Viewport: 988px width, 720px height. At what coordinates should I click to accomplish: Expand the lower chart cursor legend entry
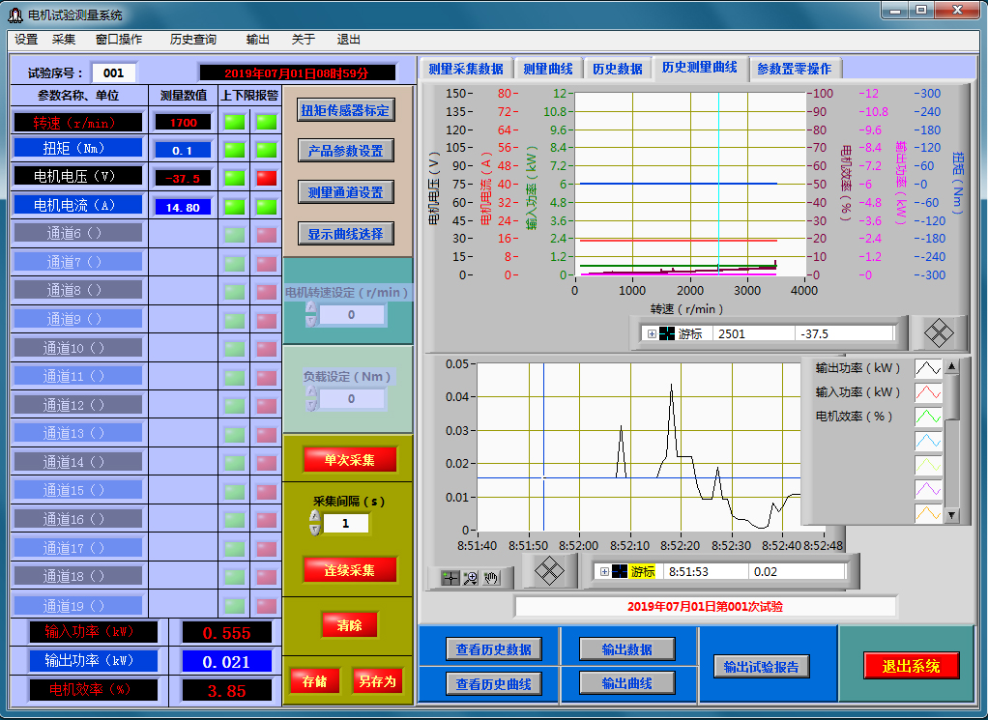604,571
